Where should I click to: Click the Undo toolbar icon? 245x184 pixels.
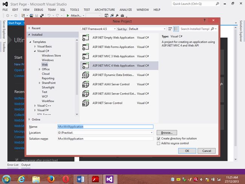click(x=49, y=15)
